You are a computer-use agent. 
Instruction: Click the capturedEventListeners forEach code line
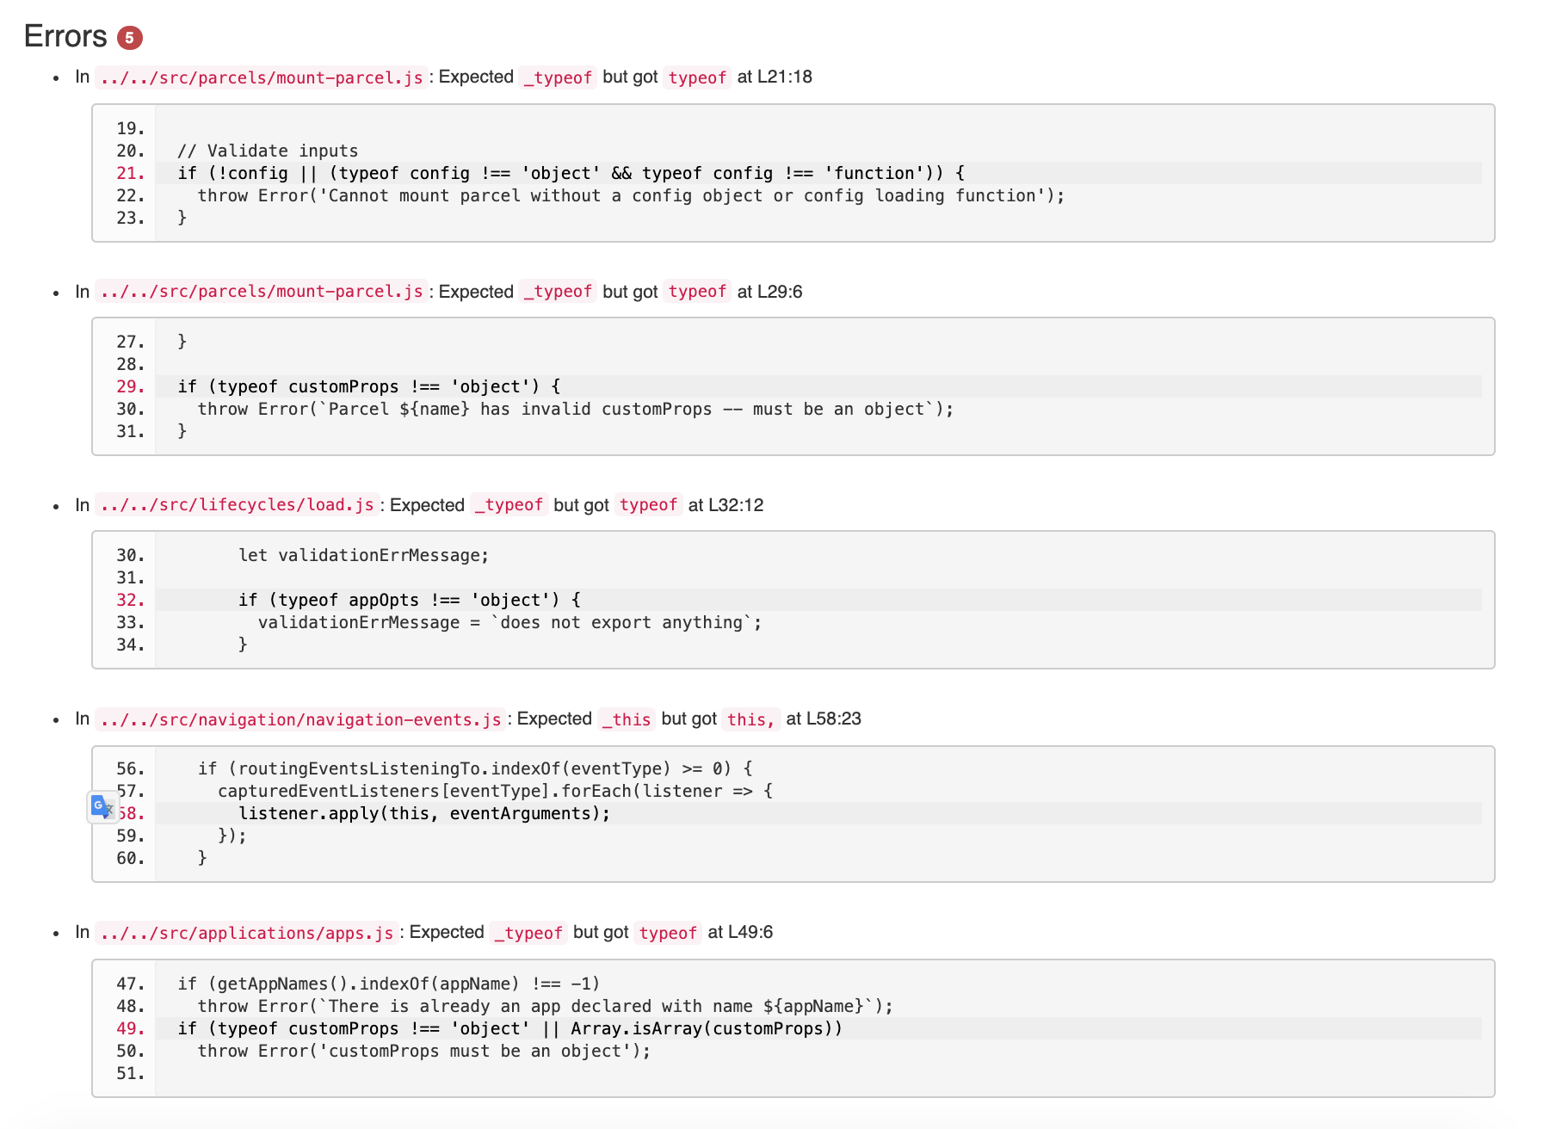495,791
